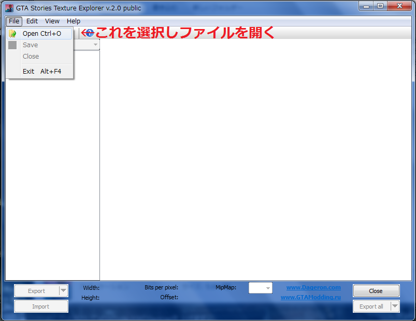Click the Height: label
The height and width of the screenshot is (321, 416).
tap(90, 298)
